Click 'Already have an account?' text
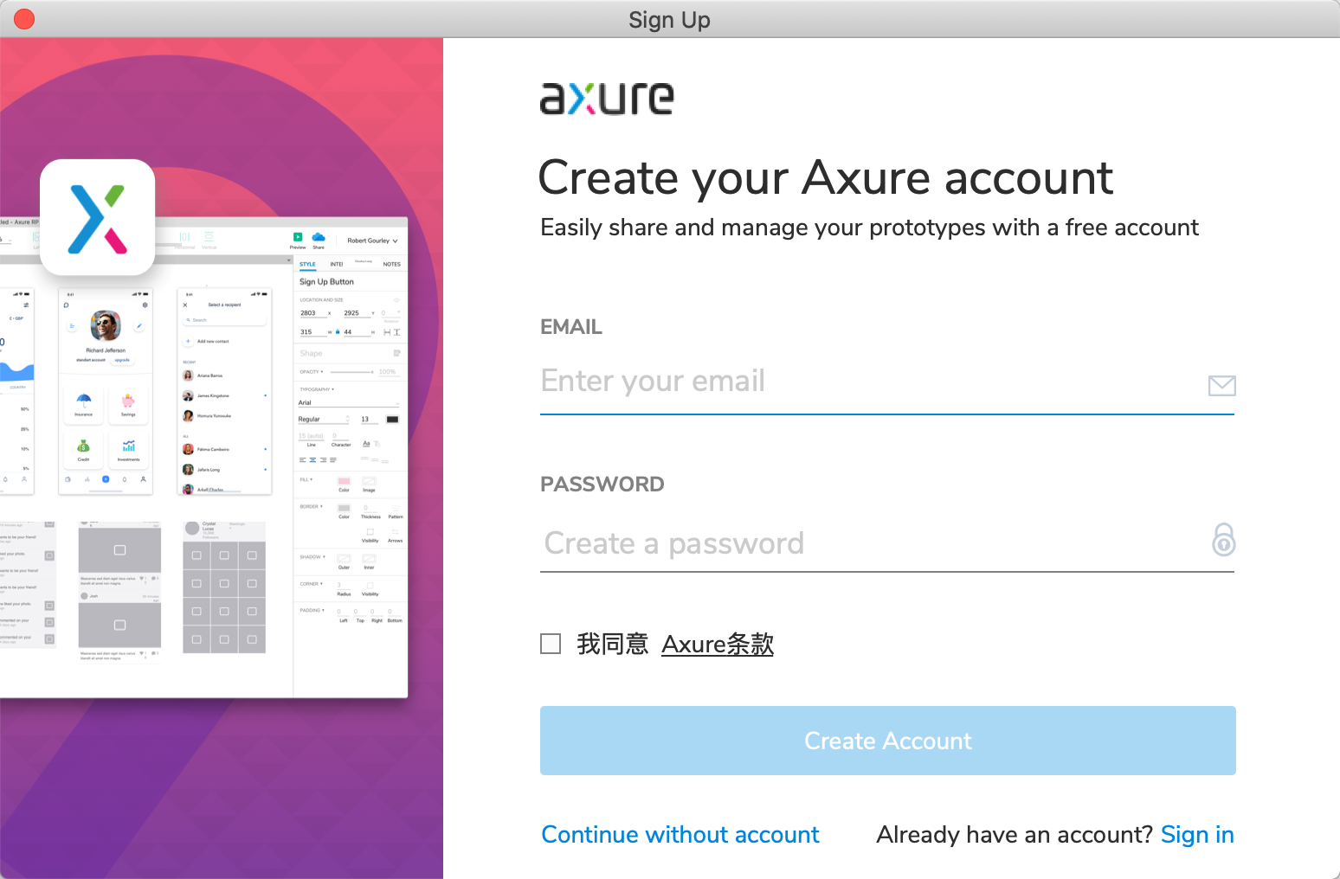This screenshot has height=879, width=1340. pos(1015,835)
